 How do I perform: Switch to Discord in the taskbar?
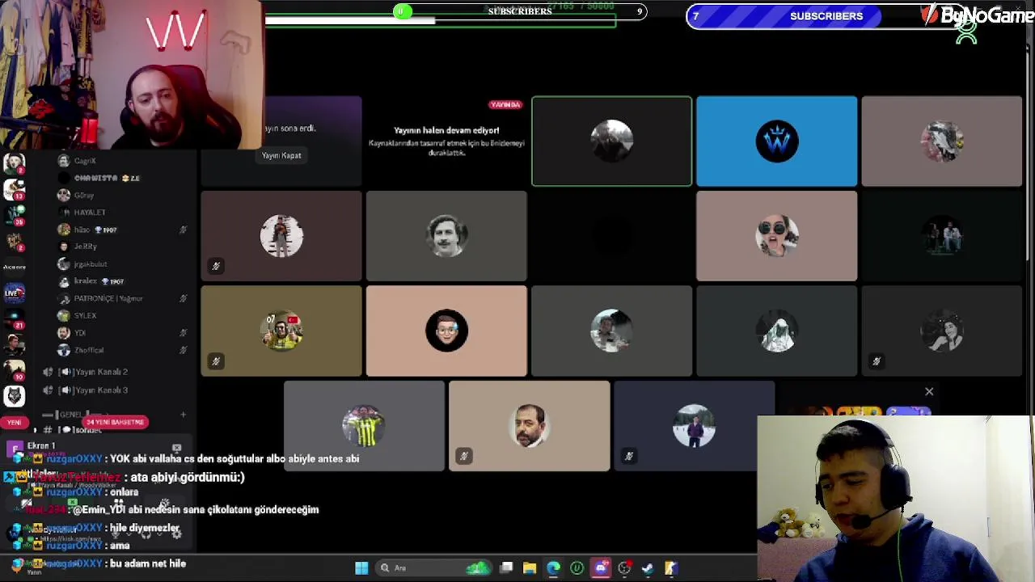[x=600, y=568]
